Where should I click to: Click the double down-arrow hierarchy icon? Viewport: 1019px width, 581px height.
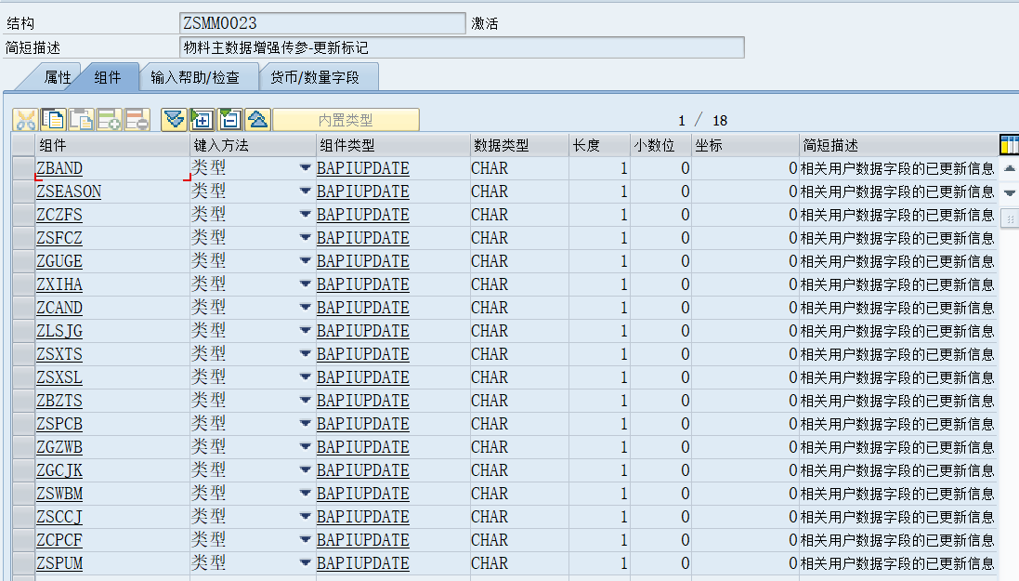tap(175, 119)
